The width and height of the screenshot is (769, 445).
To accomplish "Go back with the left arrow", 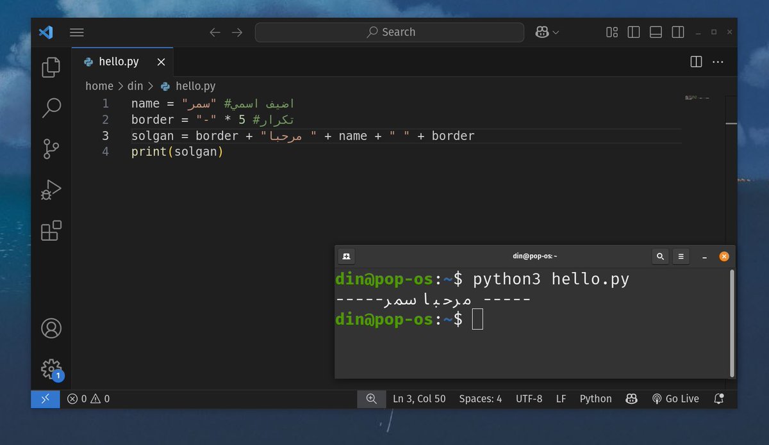I will pyautogui.click(x=215, y=32).
